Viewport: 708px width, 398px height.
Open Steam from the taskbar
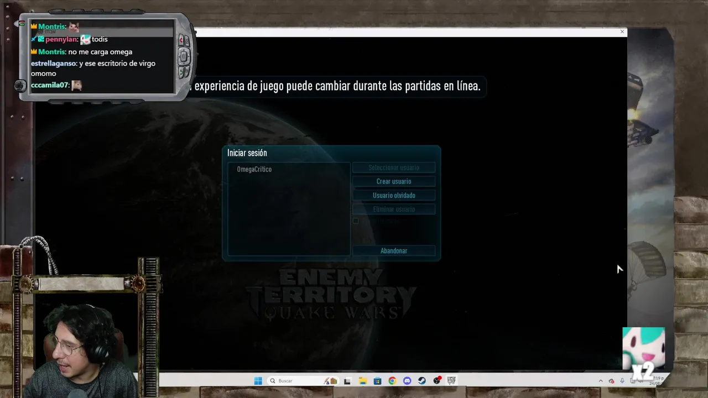[x=421, y=381]
